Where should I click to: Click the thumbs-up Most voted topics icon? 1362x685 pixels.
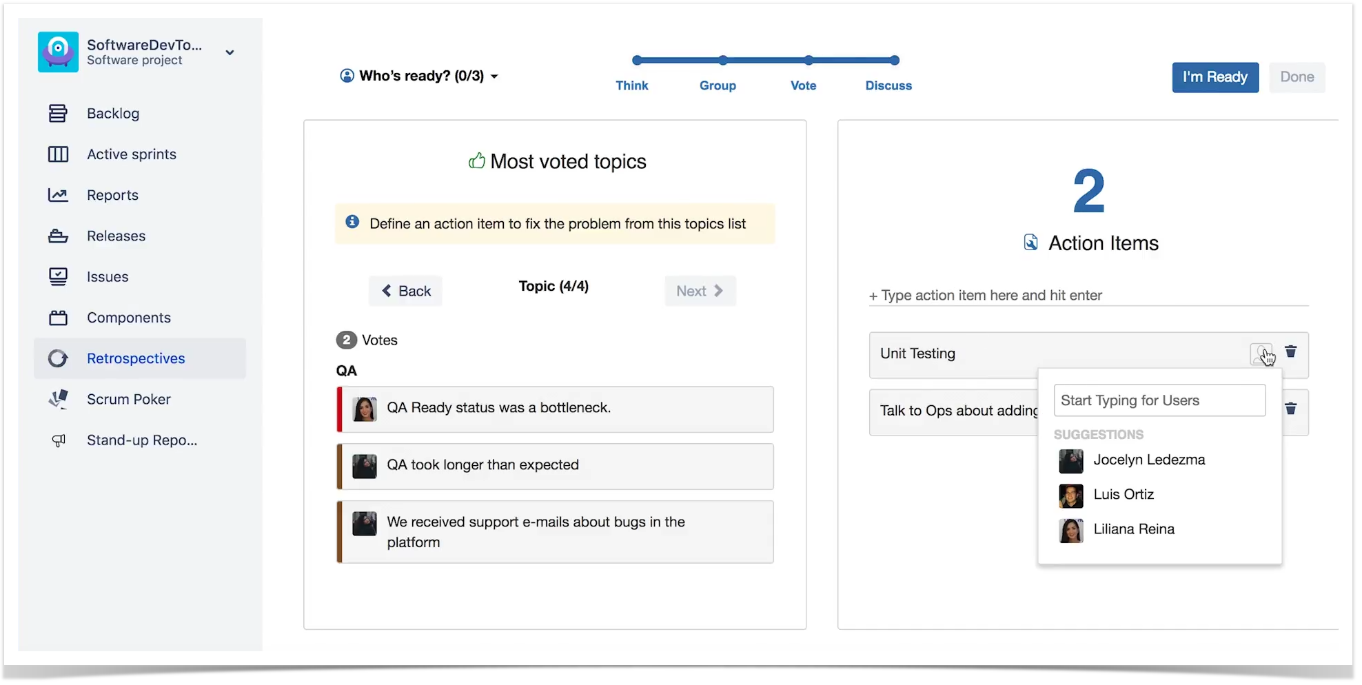476,161
